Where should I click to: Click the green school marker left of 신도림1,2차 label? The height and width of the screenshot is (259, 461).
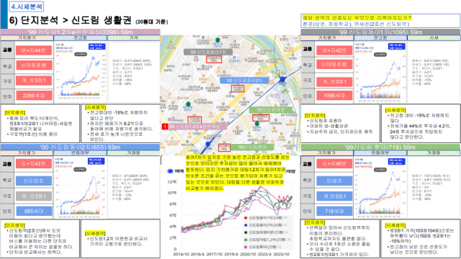188,104
